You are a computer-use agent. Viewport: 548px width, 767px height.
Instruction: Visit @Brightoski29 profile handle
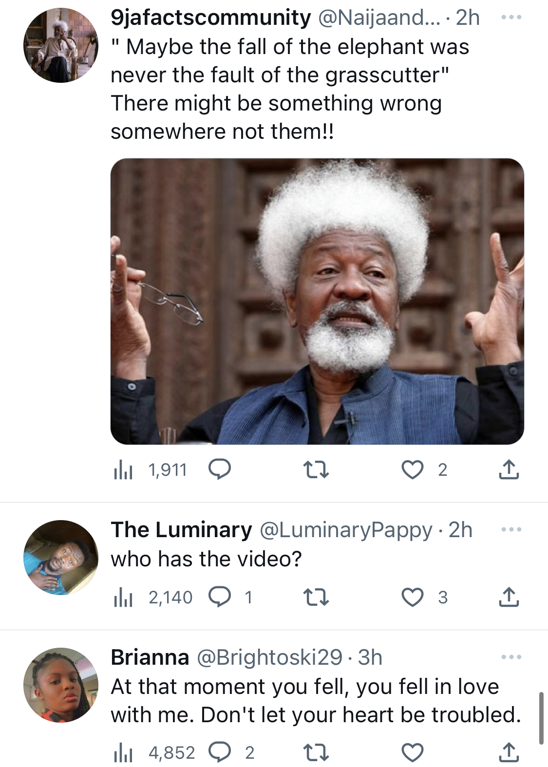pos(270,657)
